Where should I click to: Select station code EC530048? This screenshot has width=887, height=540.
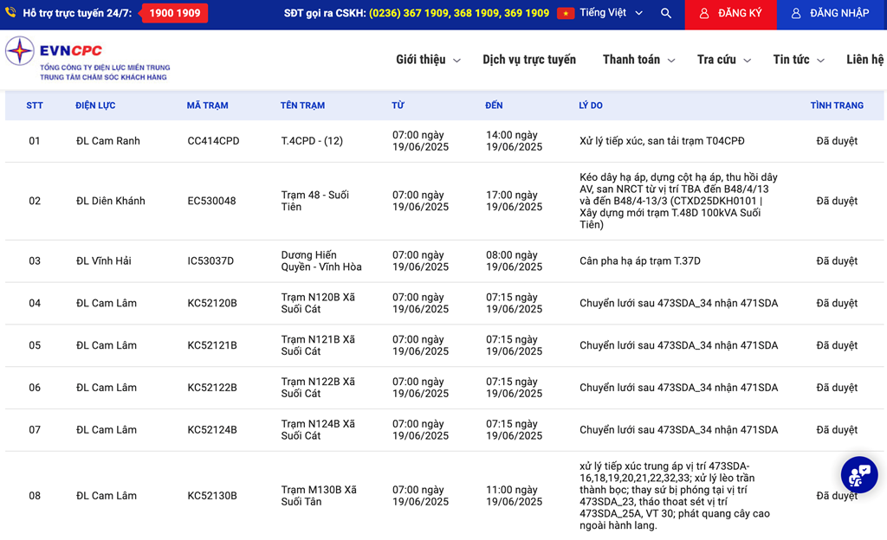pos(211,201)
